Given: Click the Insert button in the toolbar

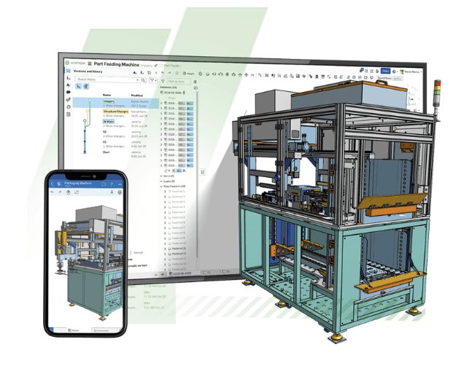Looking at the screenshot, I should point(189,74).
